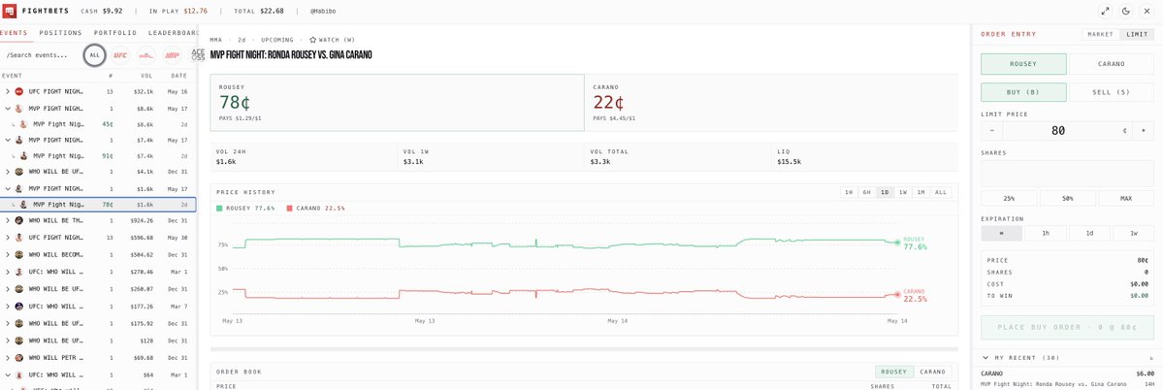Set expiration to 1h
The width and height of the screenshot is (1163, 390).
[1045, 233]
